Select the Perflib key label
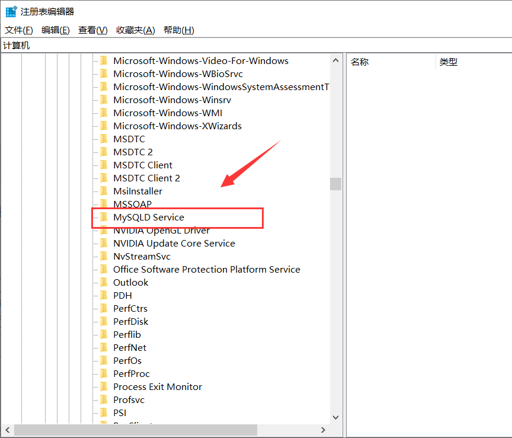This screenshot has width=512, height=438. click(x=127, y=335)
